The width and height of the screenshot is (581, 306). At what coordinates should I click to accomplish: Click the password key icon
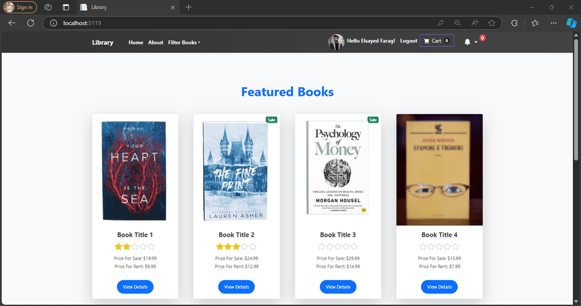pyautogui.click(x=440, y=23)
